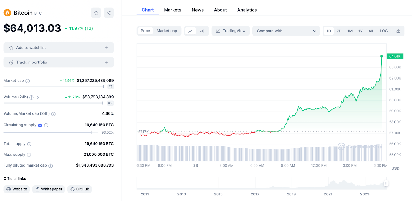
Task: Click the 64.01K current price label
Action: pyautogui.click(x=395, y=56)
